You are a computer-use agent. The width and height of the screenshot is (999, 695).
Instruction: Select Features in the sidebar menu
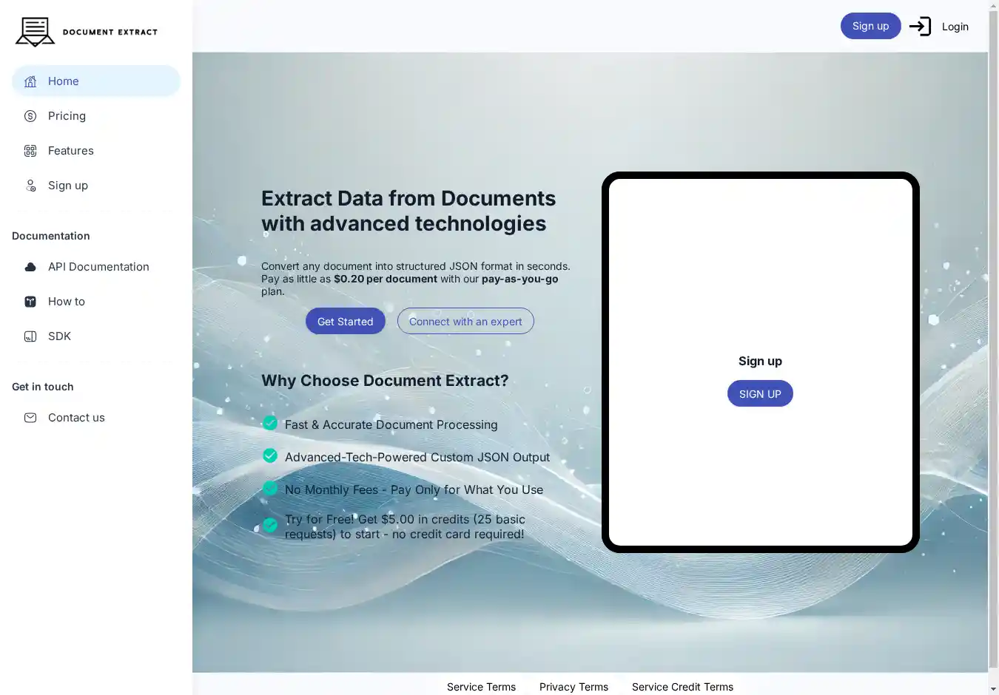click(x=70, y=151)
